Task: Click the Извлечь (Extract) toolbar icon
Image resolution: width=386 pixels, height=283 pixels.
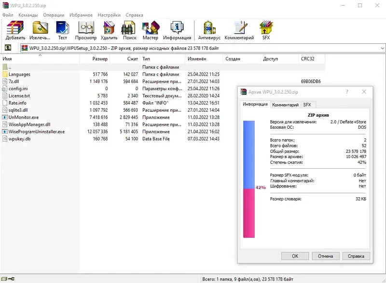Action: [x=41, y=29]
